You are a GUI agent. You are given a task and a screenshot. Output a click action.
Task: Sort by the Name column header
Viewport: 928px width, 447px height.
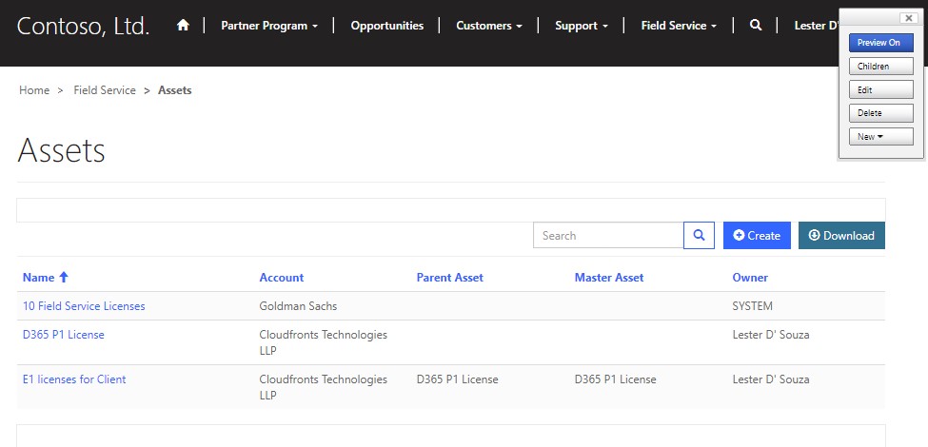[46, 278]
